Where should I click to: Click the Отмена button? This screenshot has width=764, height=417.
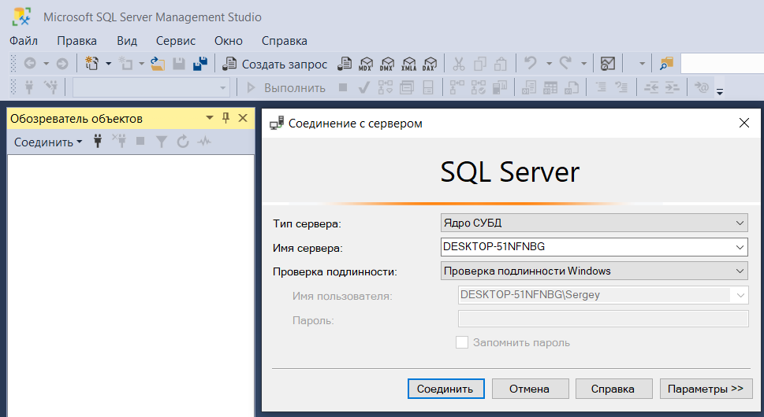point(528,389)
